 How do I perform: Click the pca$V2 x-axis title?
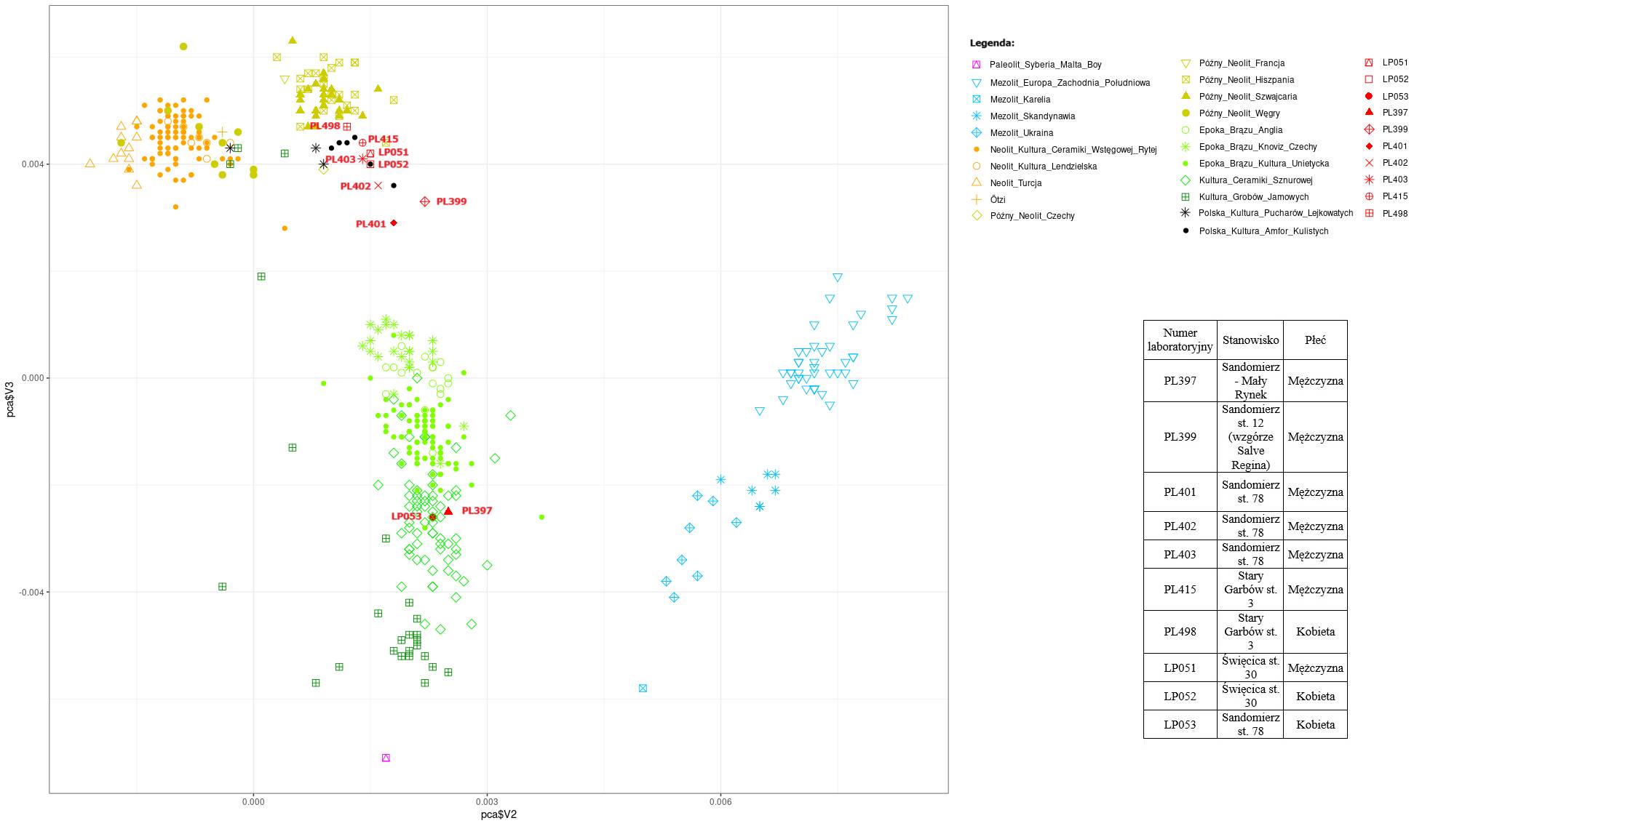[499, 814]
